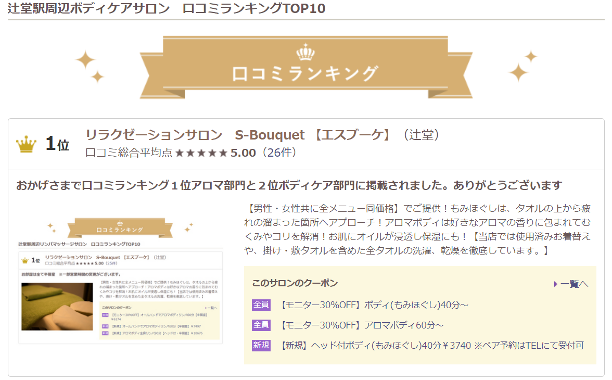Click the 全員 badge on アロマボディ60分 coupon
This screenshot has width=612, height=380.
261,325
